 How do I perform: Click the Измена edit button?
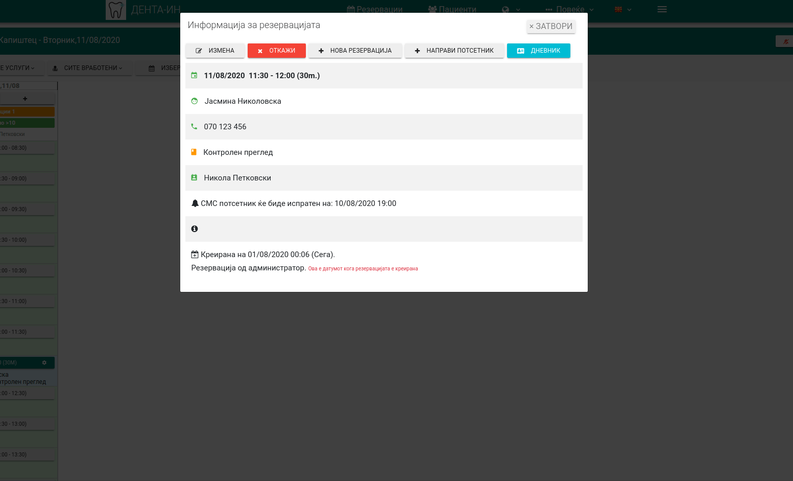215,51
